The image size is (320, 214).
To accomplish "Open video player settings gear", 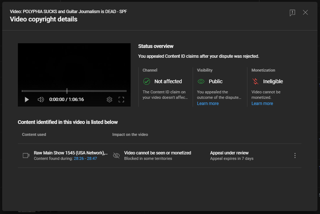I will (x=109, y=99).
